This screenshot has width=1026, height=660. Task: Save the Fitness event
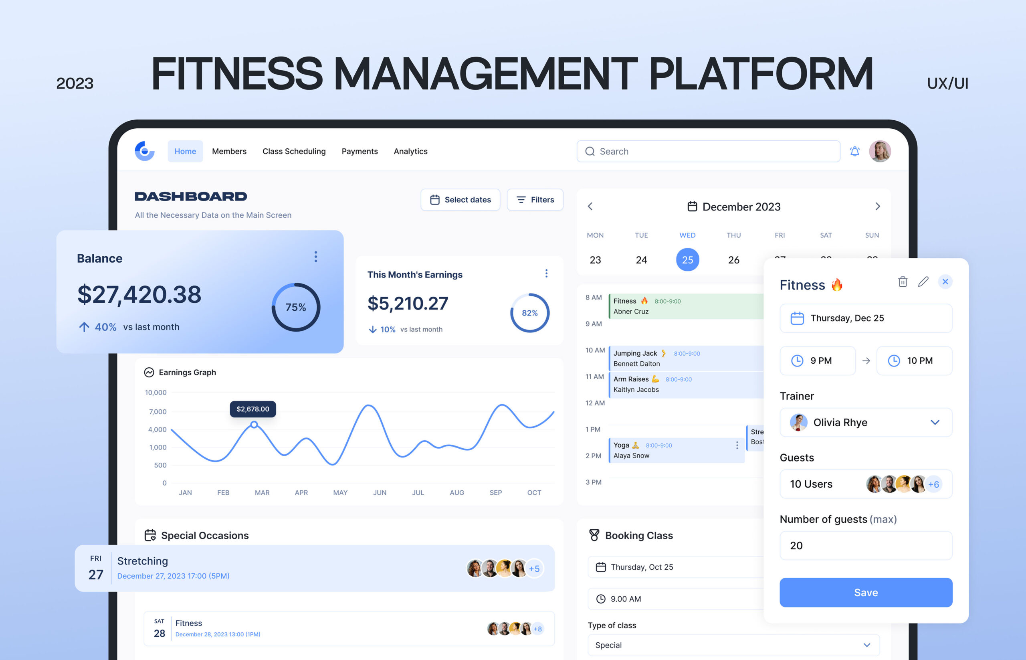866,592
